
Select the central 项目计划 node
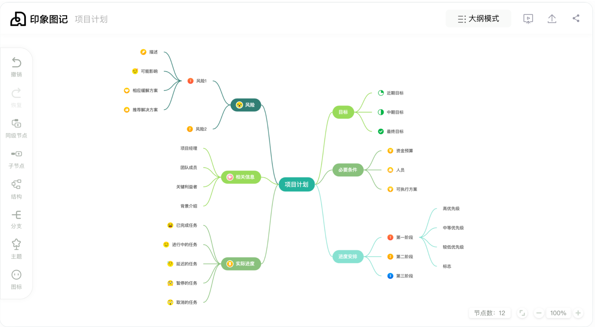coord(296,184)
